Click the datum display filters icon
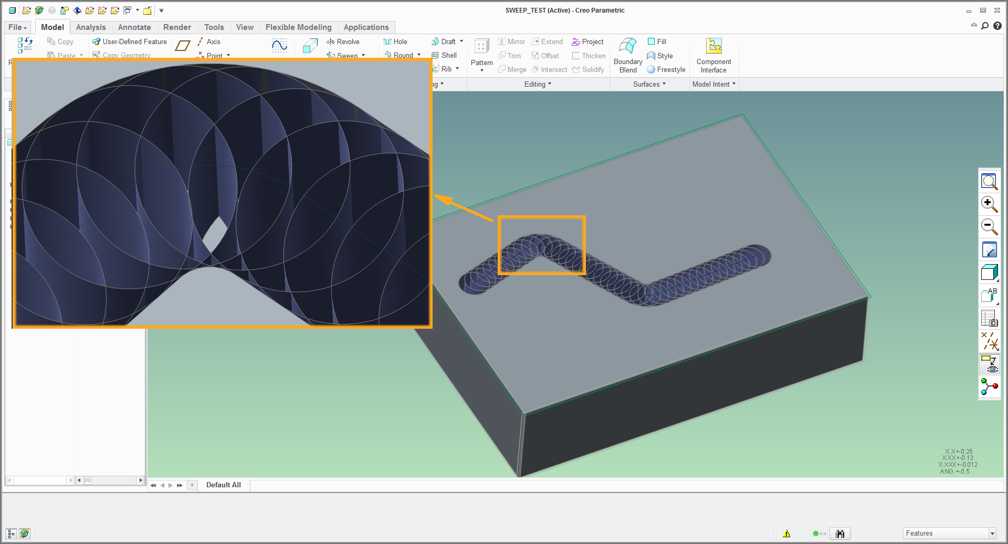The image size is (1008, 544). pos(989,341)
